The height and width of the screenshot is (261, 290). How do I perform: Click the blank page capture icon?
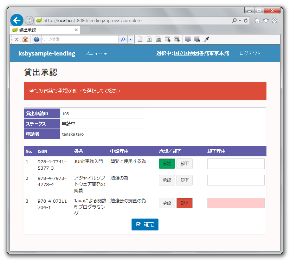[x=140, y=39]
